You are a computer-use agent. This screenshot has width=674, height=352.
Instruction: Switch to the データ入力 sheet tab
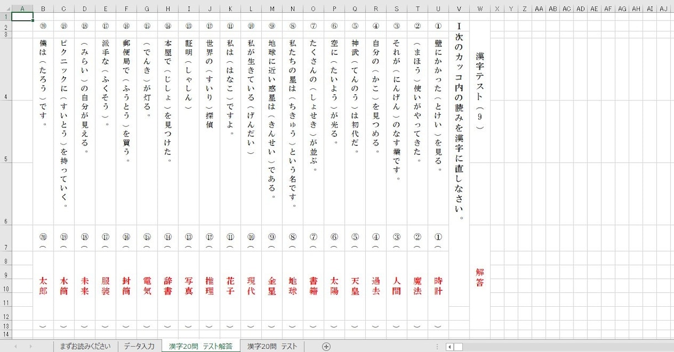coord(139,346)
